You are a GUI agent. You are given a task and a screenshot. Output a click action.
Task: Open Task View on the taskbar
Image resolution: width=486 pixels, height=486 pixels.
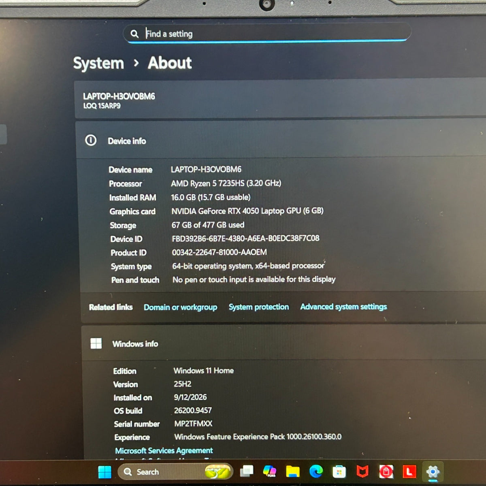[247, 471]
